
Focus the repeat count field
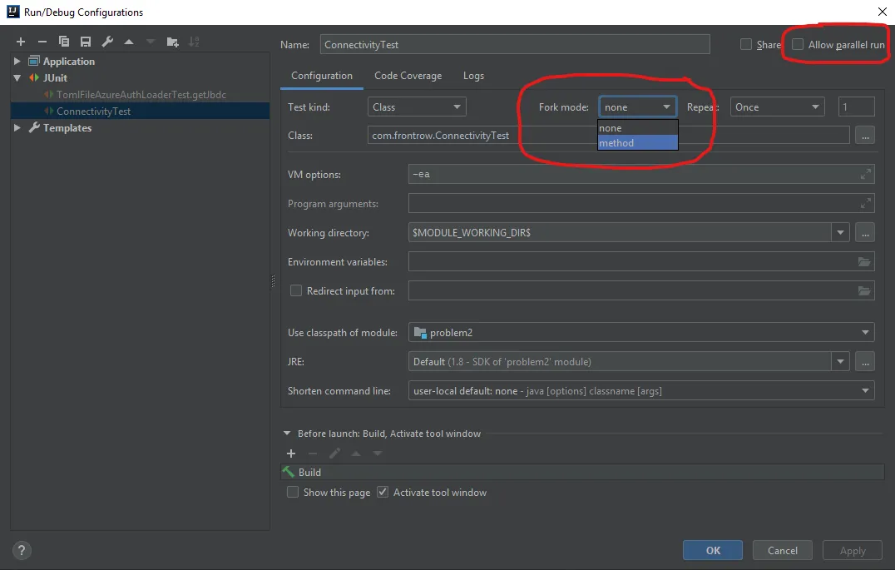click(856, 107)
